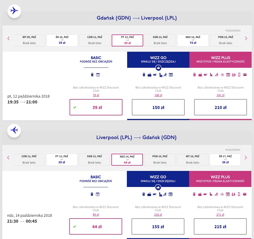Click the airplane icon above Liverpool–Gdańsk flight
The image size is (254, 239).
click(x=14, y=130)
